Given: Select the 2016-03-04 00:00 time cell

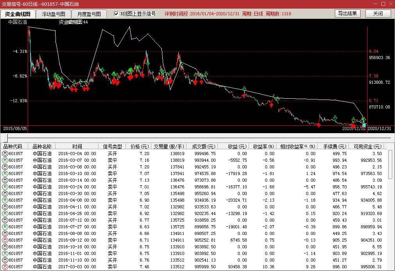Looking at the screenshot, I should (77, 154).
